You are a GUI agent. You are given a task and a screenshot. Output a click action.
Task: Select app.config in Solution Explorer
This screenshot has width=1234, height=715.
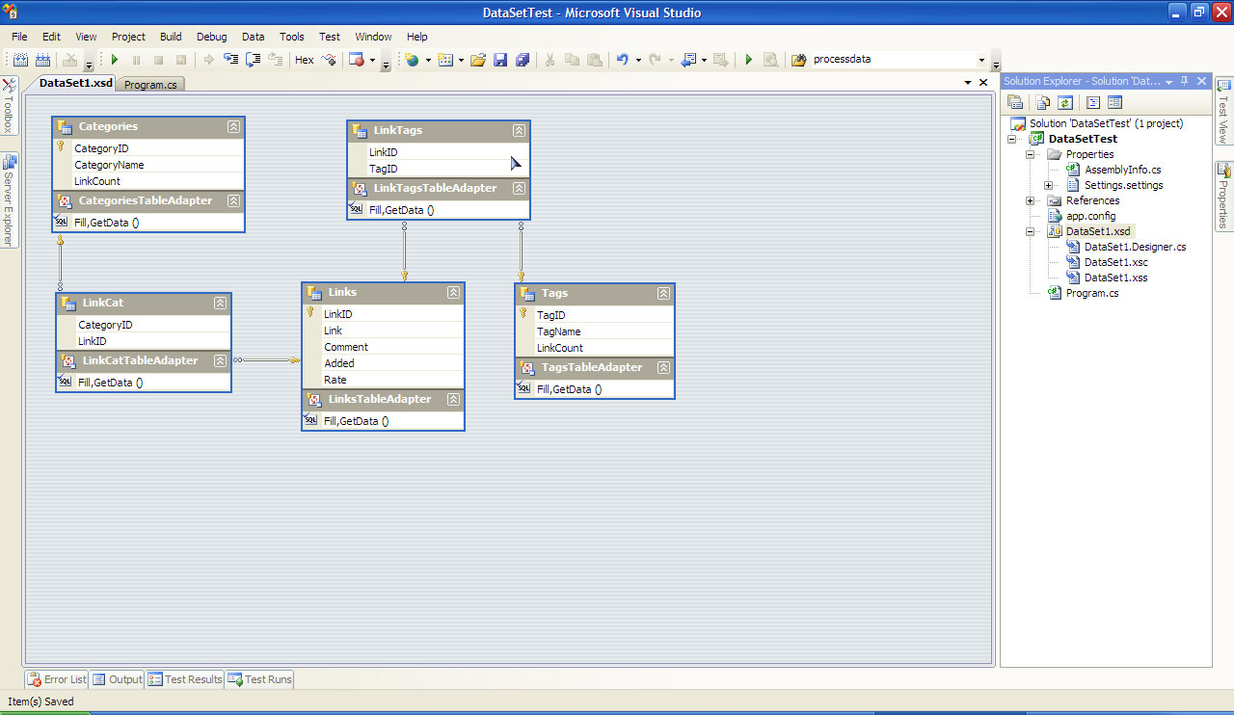pos(1090,216)
